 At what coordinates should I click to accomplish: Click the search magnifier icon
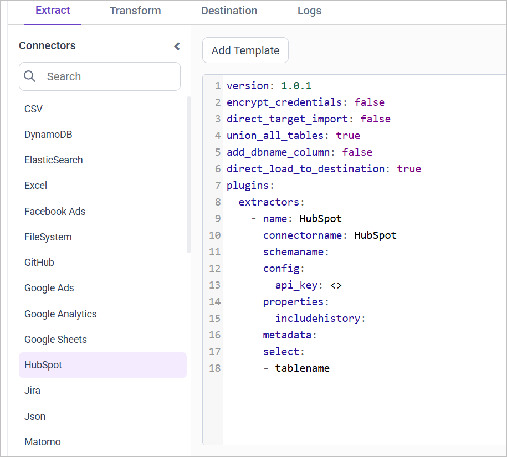pos(30,76)
